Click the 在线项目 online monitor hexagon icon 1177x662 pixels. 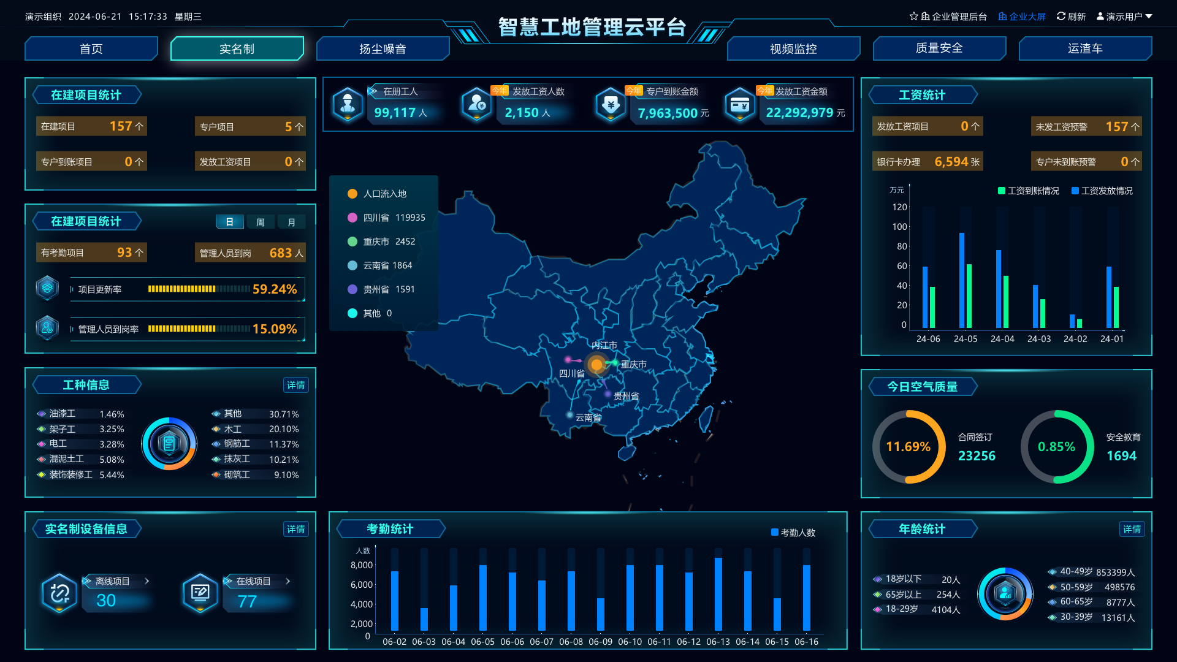point(200,593)
